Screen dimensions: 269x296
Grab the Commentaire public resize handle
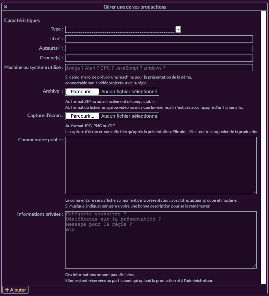tap(255, 192)
